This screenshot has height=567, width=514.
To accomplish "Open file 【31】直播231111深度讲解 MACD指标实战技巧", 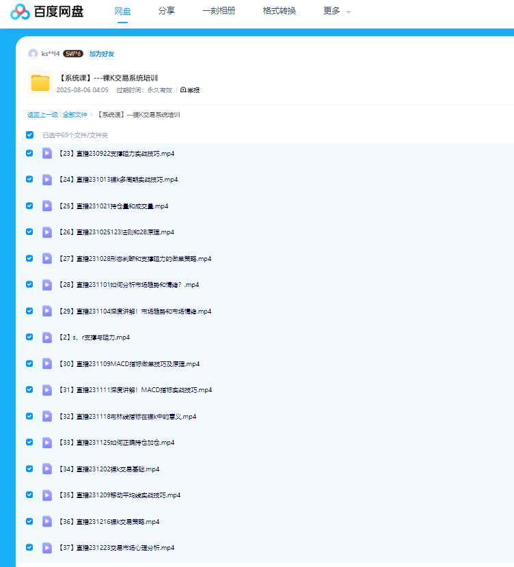I will (135, 390).
